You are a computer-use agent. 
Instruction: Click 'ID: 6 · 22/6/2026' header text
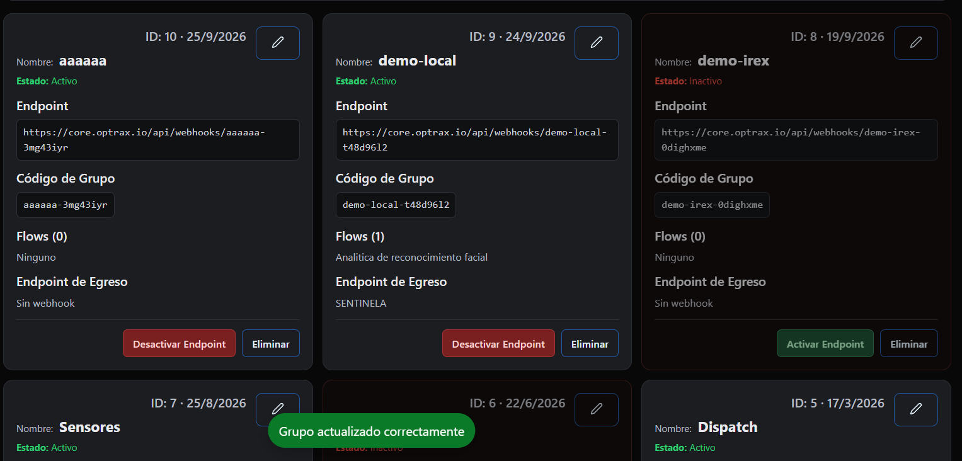[x=517, y=403]
